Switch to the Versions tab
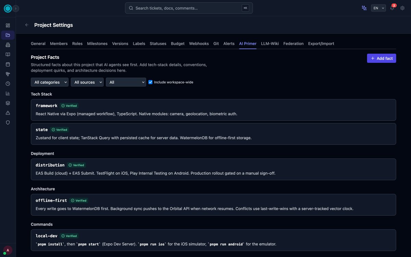 tap(120, 44)
